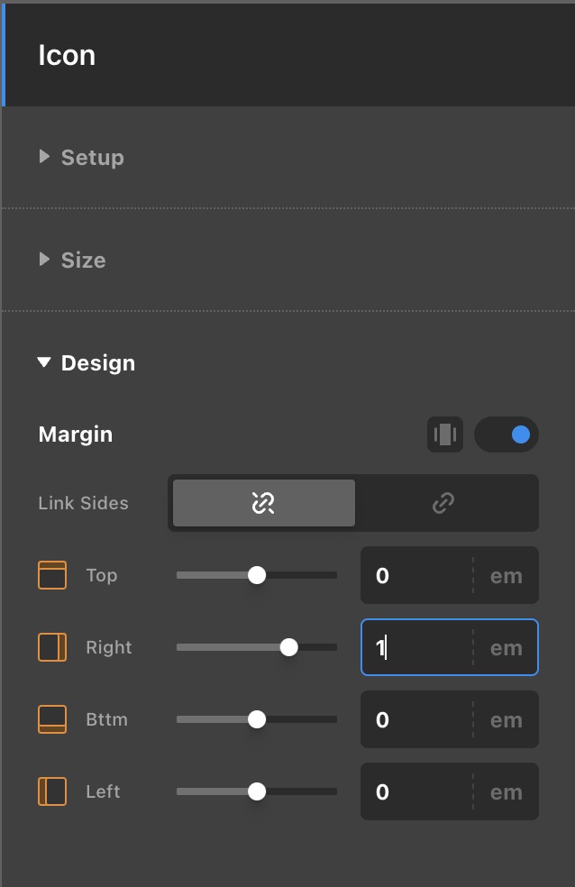The width and height of the screenshot is (575, 887).
Task: Click the margin breakpoint icon beside toggle
Action: click(x=445, y=434)
